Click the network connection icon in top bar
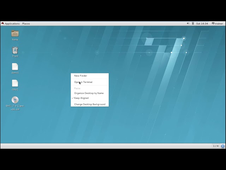Screen dimensions: 226x170 point(193,23)
